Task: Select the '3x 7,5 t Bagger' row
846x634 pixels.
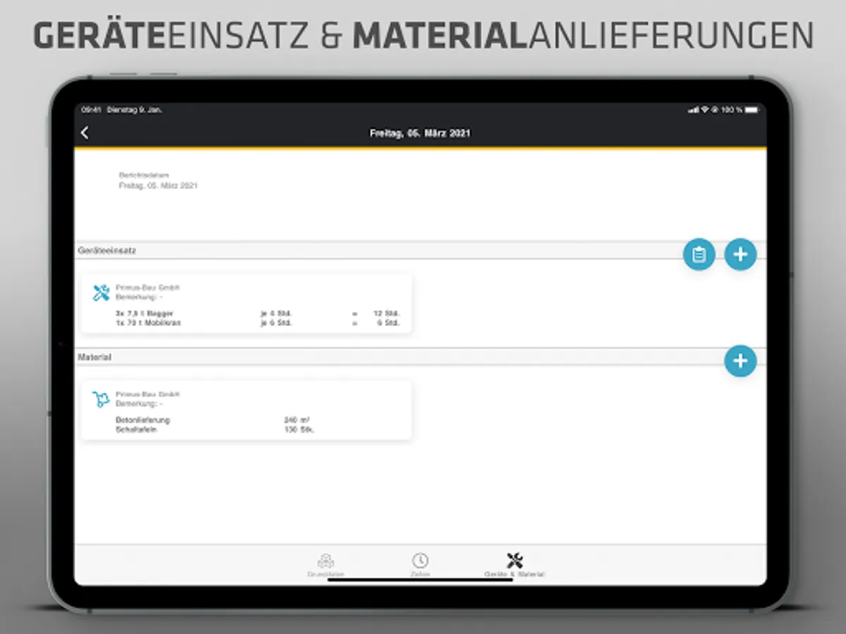Action: 258,313
